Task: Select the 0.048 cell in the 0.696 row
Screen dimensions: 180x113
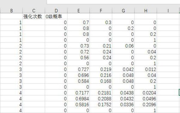Action: (x=123, y=75)
